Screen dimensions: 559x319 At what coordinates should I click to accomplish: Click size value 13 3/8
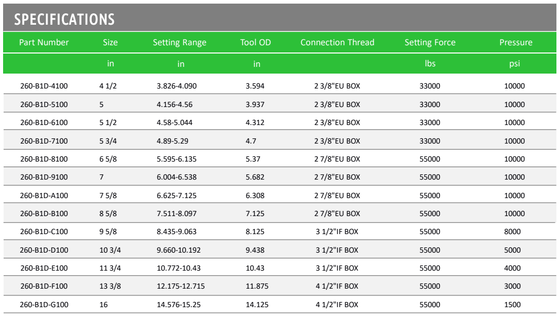(x=110, y=286)
